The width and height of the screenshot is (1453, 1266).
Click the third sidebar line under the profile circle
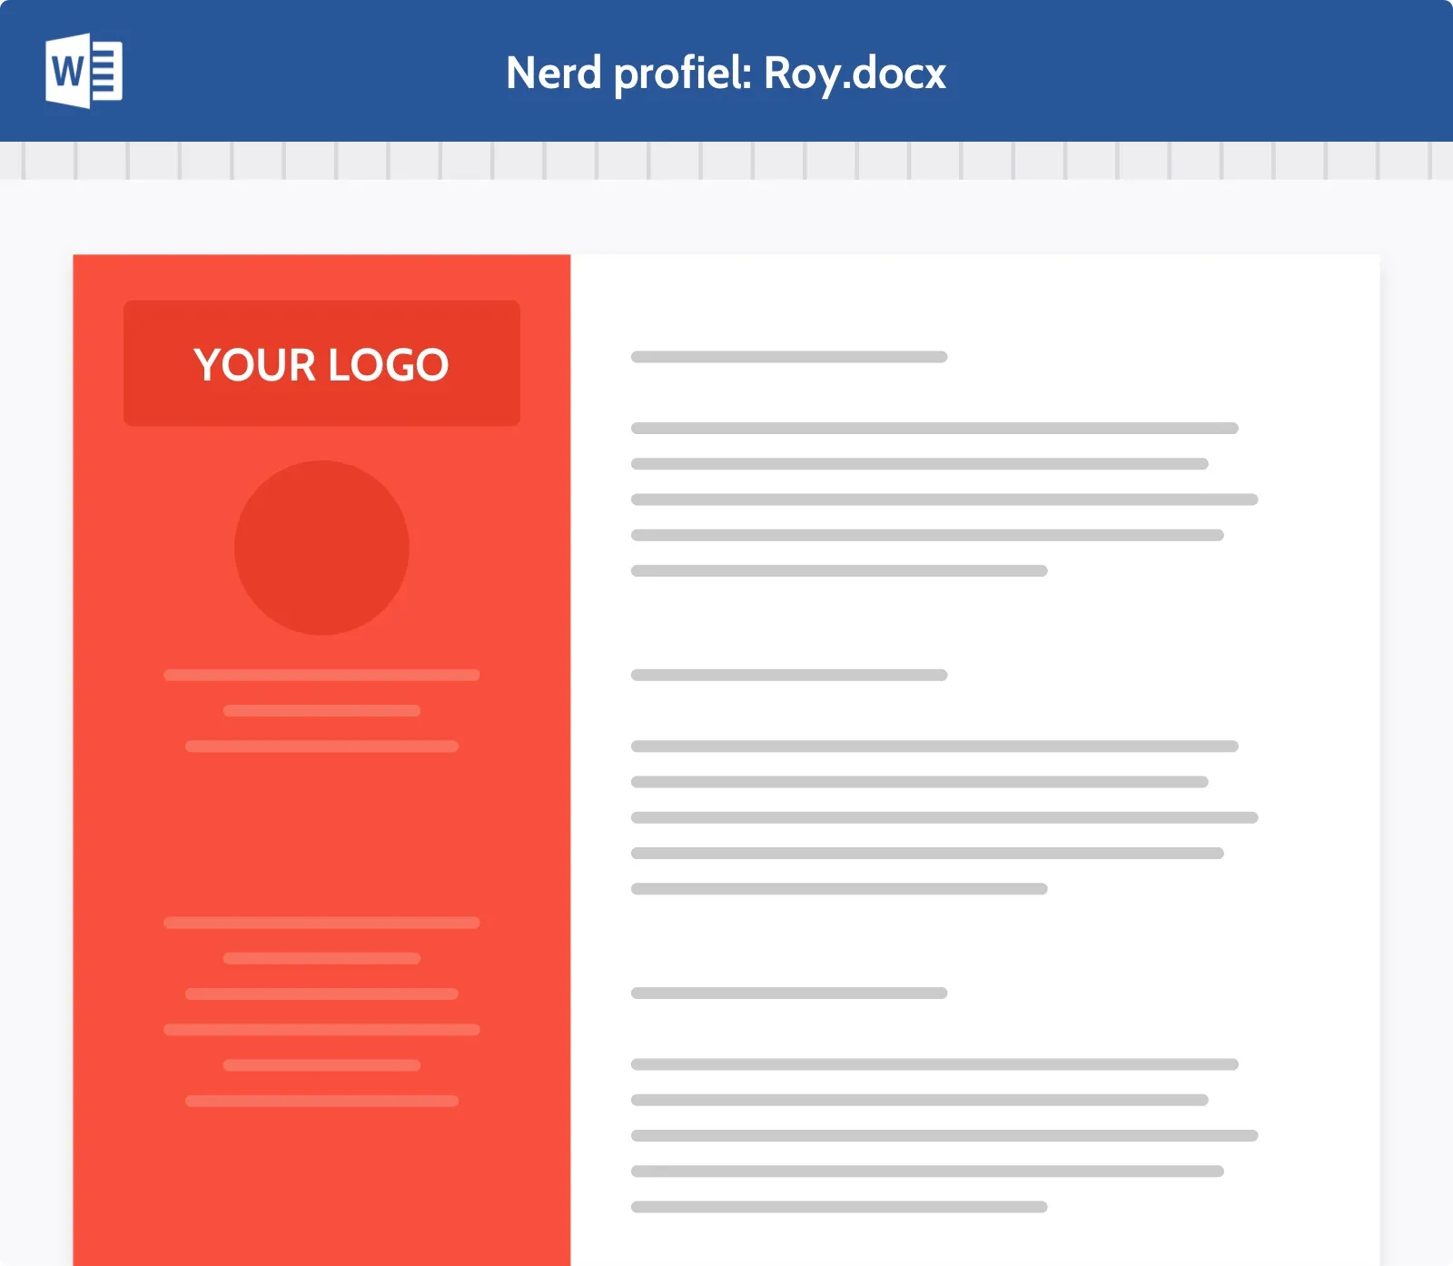pos(321,747)
